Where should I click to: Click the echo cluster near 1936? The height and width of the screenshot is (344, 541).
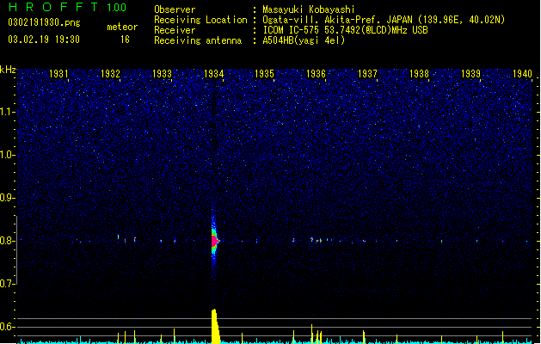pyautogui.click(x=317, y=240)
